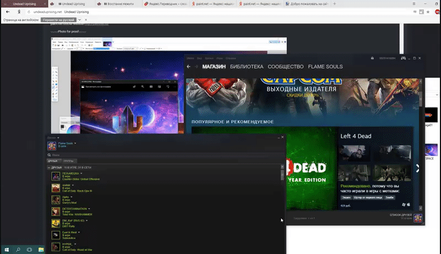Click browser back arrow button
The width and height of the screenshot is (441, 254).
(x=8, y=12)
